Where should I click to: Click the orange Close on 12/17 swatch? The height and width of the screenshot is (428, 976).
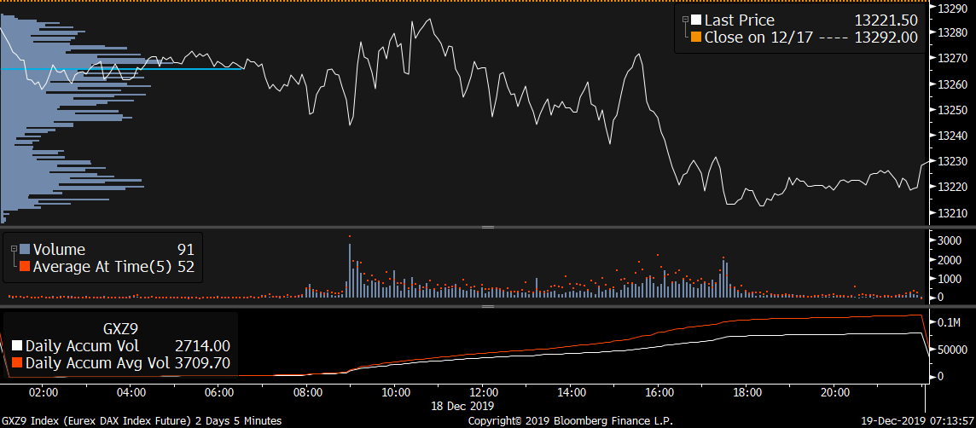(x=696, y=38)
